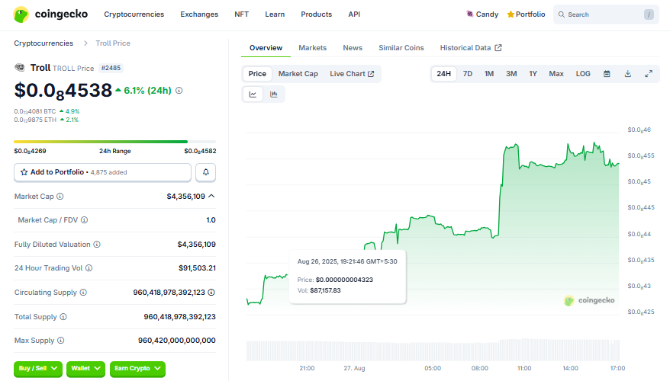The image size is (670, 381).
Task: Open the NFT nav menu
Action: 241,14
